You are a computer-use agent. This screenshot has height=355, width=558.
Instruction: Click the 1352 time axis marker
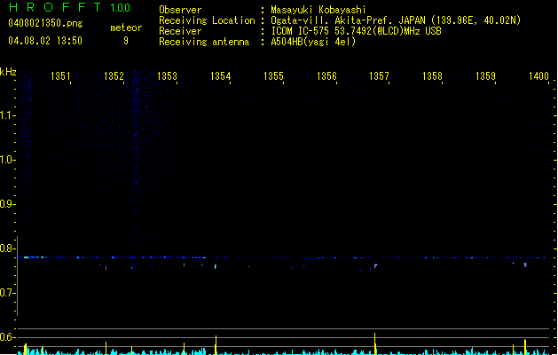[114, 76]
